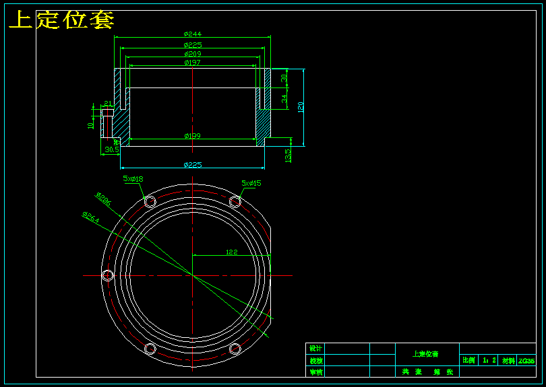Click the yellow 上定位套 title at top-left
The width and height of the screenshot is (546, 387).
pyautogui.click(x=61, y=20)
